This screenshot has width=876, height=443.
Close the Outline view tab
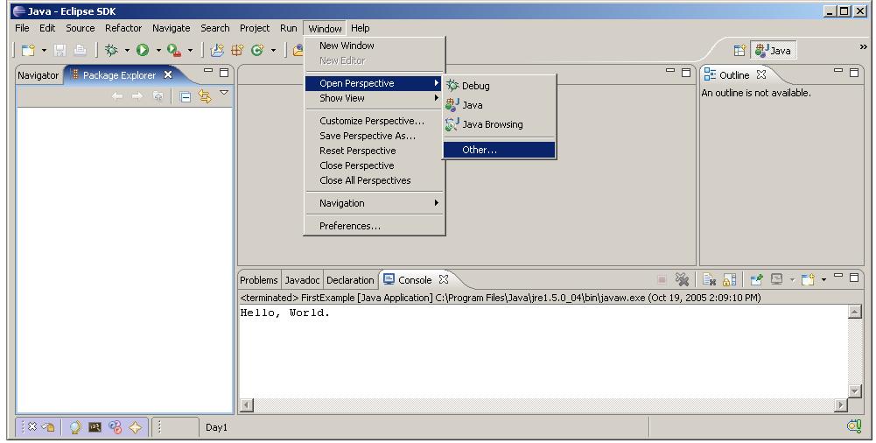pos(760,74)
